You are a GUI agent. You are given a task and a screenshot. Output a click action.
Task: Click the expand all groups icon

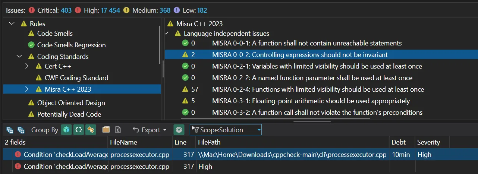click(x=21, y=130)
